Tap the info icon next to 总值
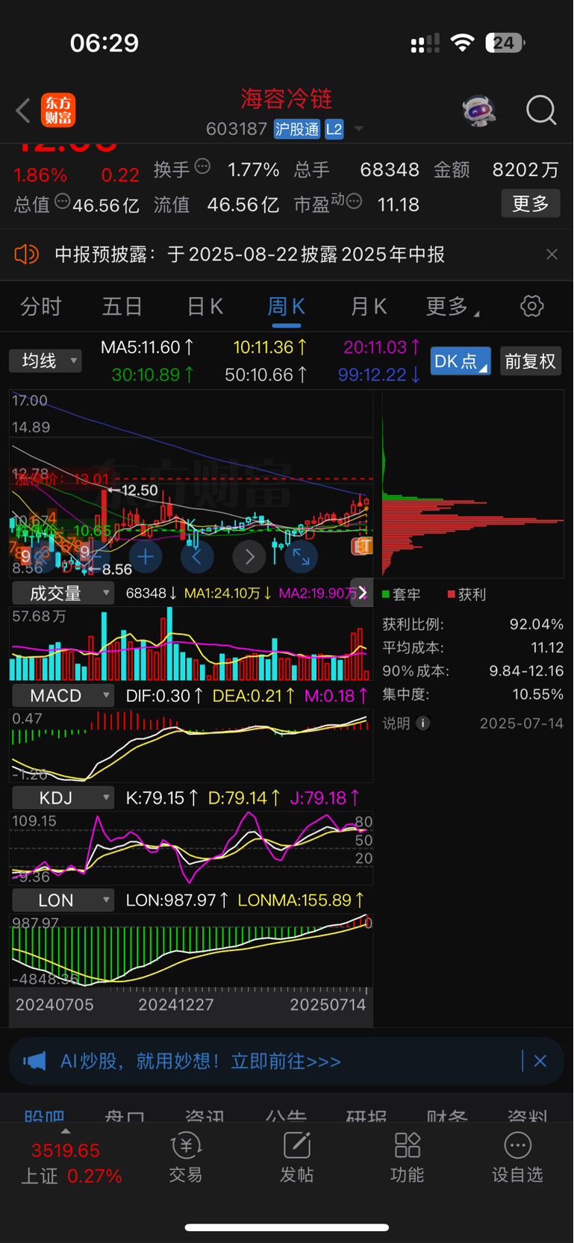Viewport: 574px width, 1243px height. pyautogui.click(x=63, y=201)
